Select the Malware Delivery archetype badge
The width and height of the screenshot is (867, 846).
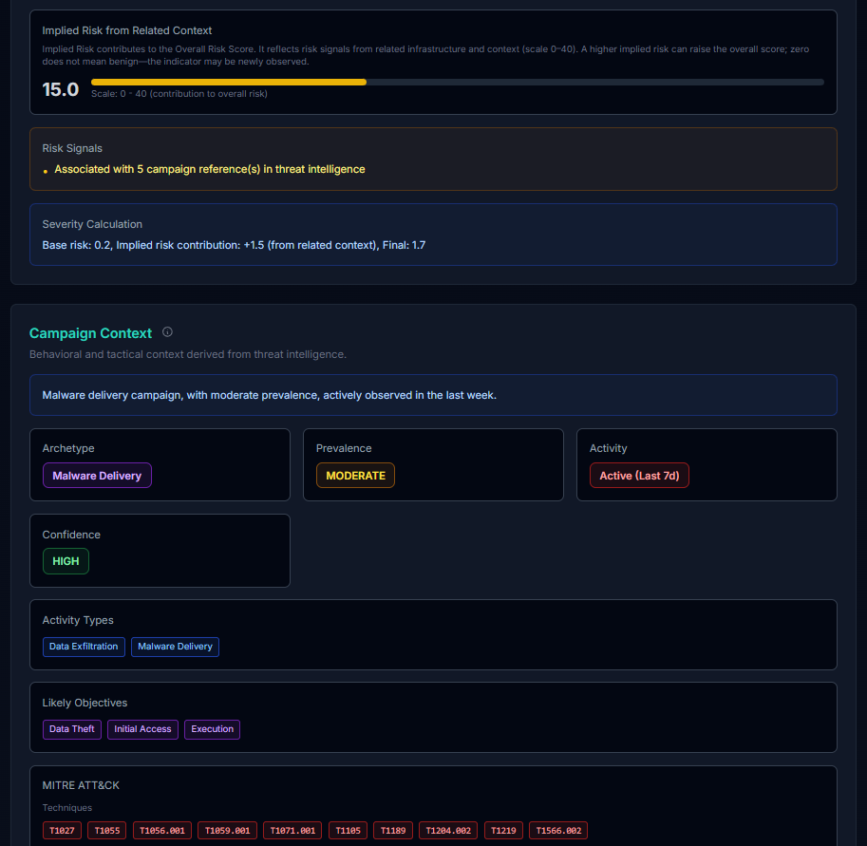[x=97, y=475]
